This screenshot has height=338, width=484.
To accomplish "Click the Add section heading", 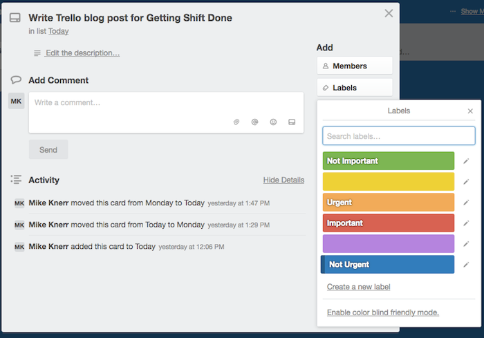I will coord(325,48).
